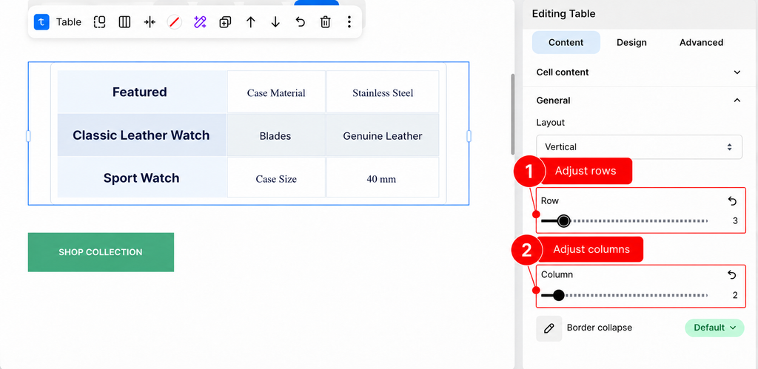
Task: Switch to the Design tab
Action: click(631, 42)
